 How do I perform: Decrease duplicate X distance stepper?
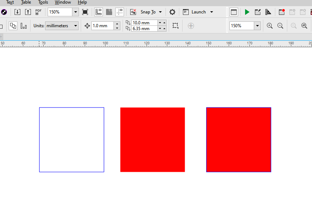(x=160, y=23)
